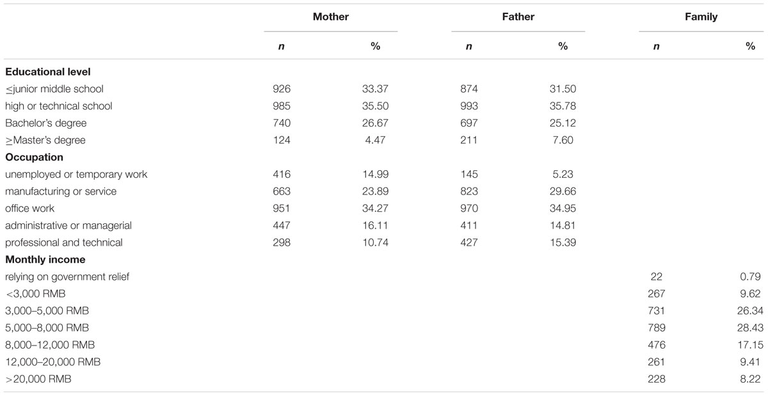Click the family count 789
The height and width of the screenshot is (396, 768).
(657, 328)
